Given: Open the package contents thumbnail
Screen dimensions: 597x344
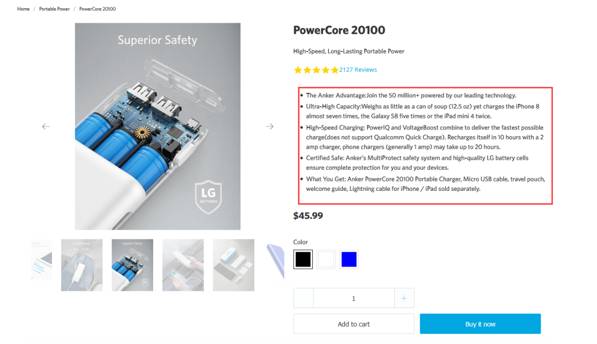Looking at the screenshot, I should [x=233, y=265].
